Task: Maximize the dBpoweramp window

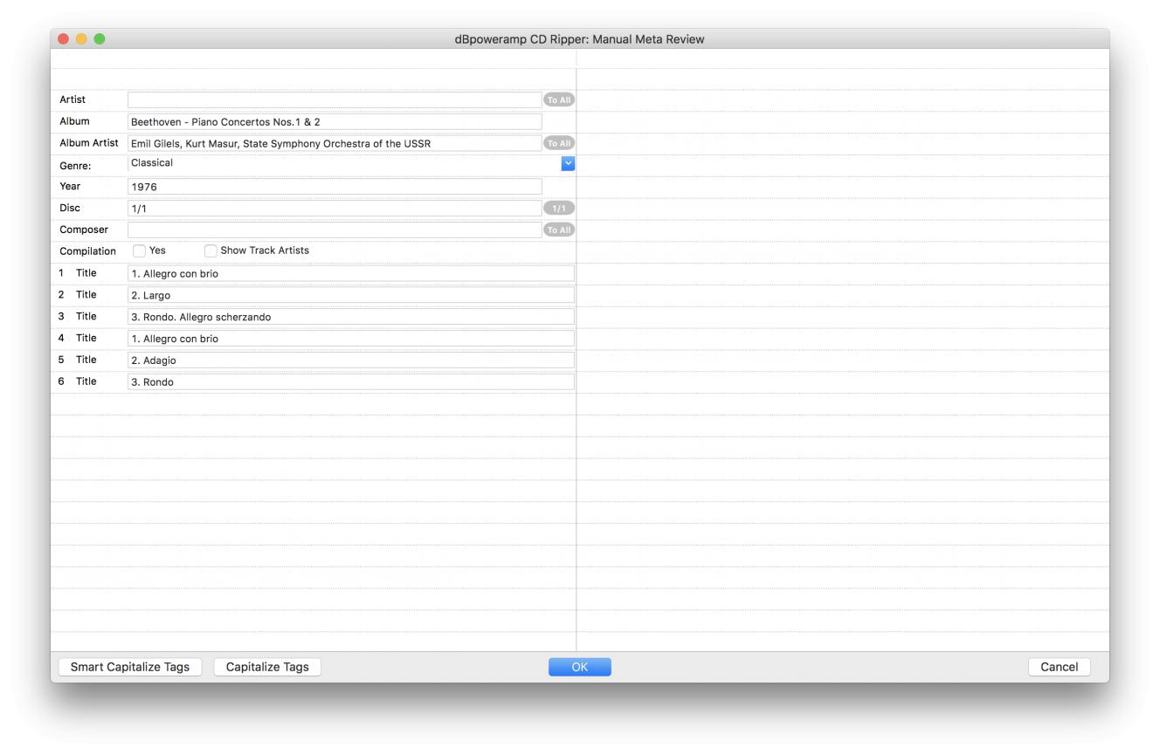Action: (x=100, y=39)
